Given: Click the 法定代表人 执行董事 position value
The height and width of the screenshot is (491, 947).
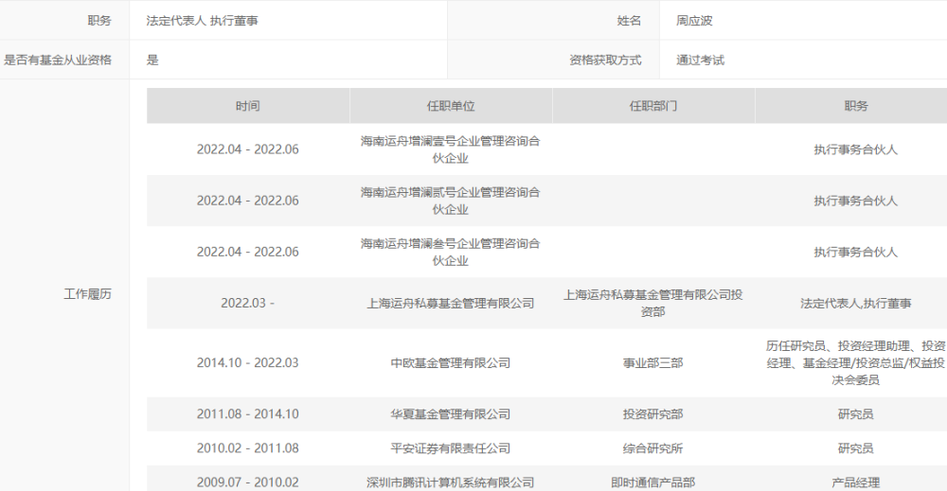Looking at the screenshot, I should click(202, 21).
